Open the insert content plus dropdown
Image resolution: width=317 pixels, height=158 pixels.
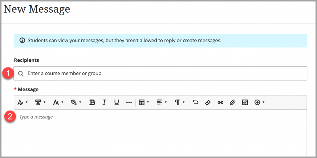tap(259, 103)
